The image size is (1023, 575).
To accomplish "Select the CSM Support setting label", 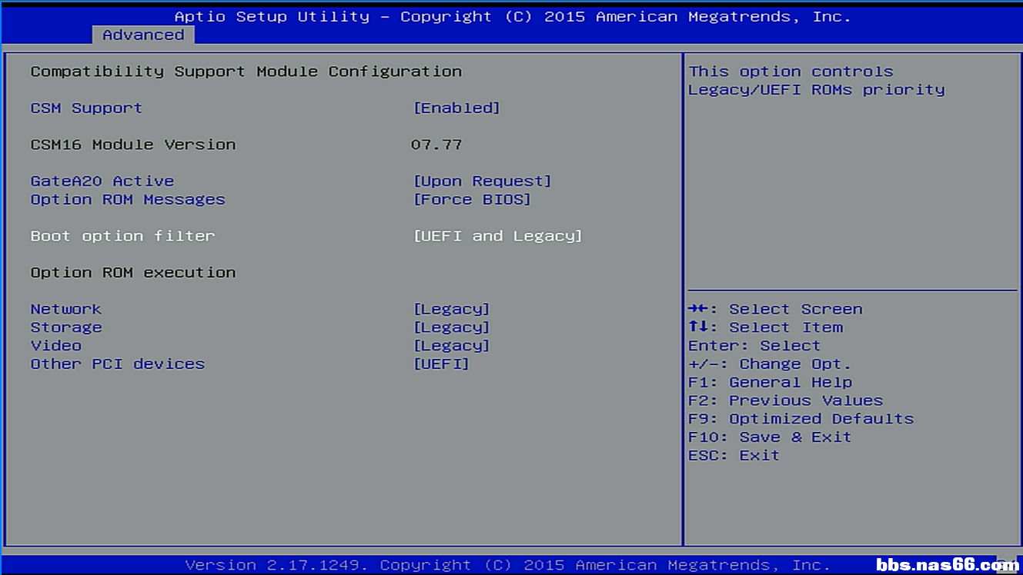I will (x=86, y=108).
